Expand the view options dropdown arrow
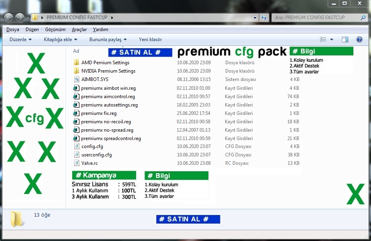 pos(331,40)
